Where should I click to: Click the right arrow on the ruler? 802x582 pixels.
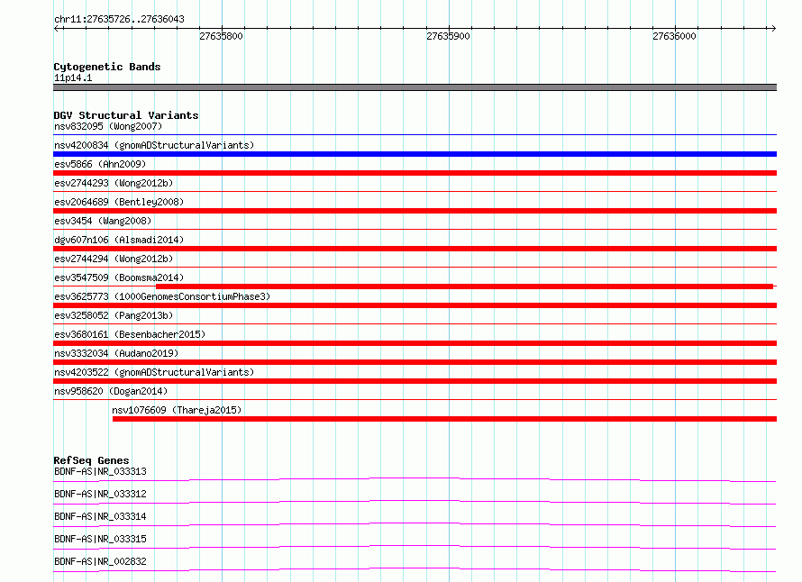click(773, 29)
